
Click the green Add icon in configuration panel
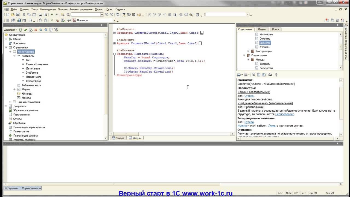coord(21,30)
